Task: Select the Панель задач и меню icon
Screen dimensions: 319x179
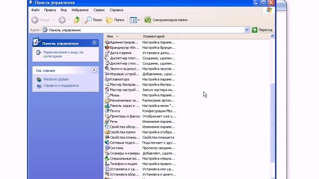Action: point(107,105)
